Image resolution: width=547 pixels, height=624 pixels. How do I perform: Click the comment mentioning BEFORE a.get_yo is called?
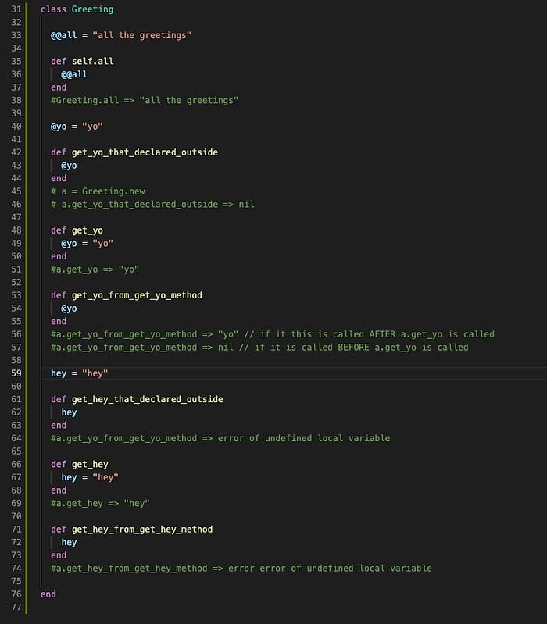259,348
